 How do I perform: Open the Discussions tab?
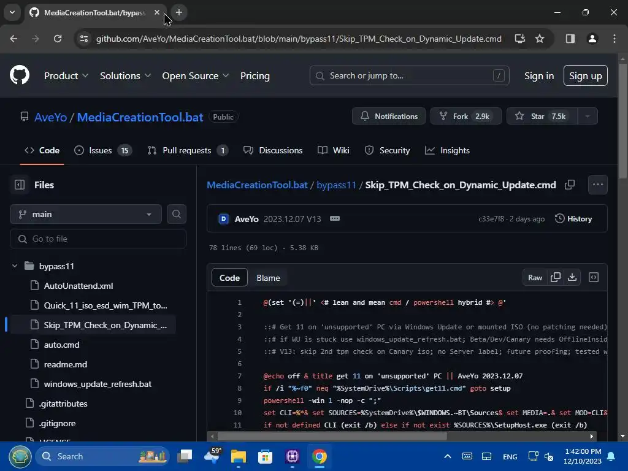[x=273, y=151]
